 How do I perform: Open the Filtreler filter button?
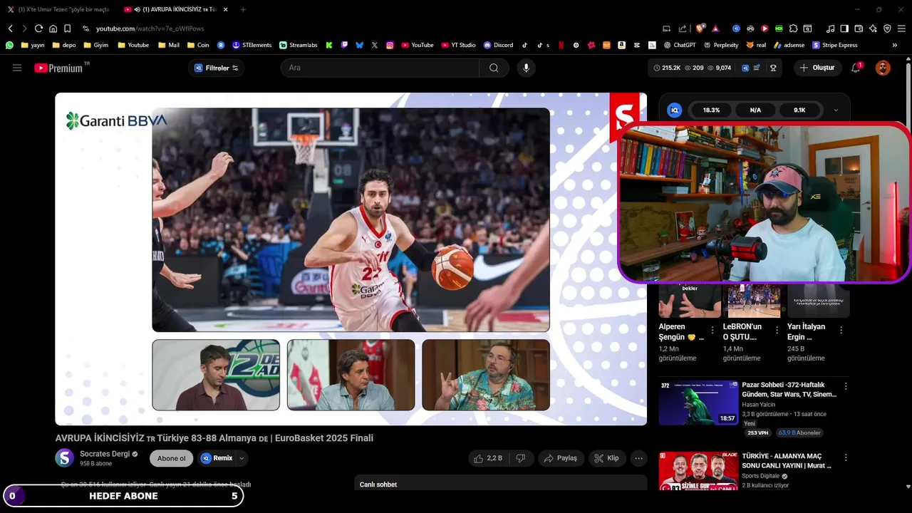coord(217,68)
